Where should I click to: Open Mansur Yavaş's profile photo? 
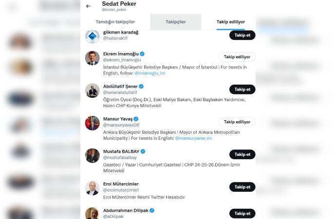tap(93, 123)
